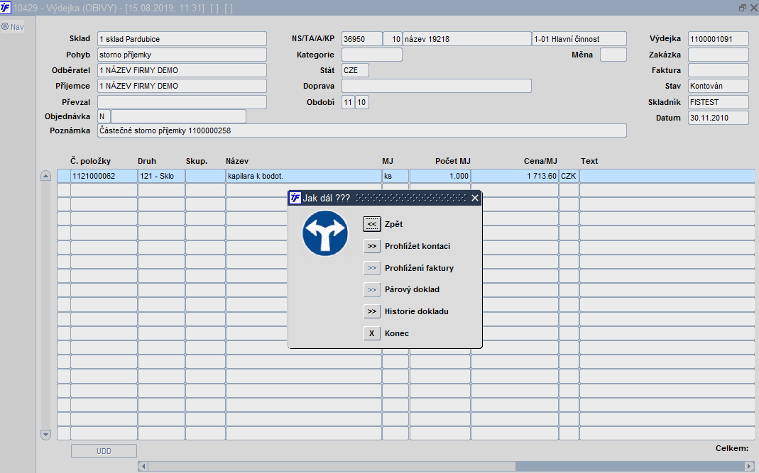The width and height of the screenshot is (759, 473).
Task: Click the Sklad field with Pardubice
Action: pos(182,39)
